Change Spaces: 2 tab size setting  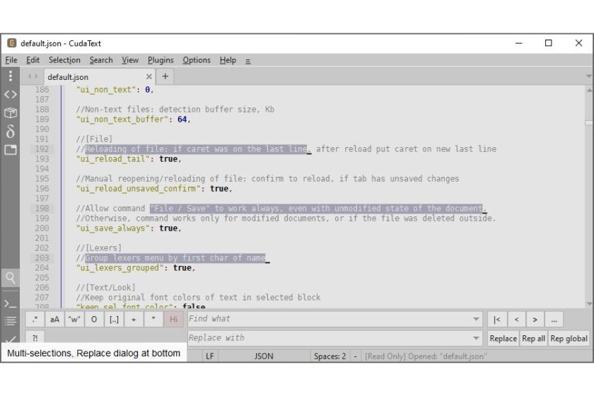[330, 356]
